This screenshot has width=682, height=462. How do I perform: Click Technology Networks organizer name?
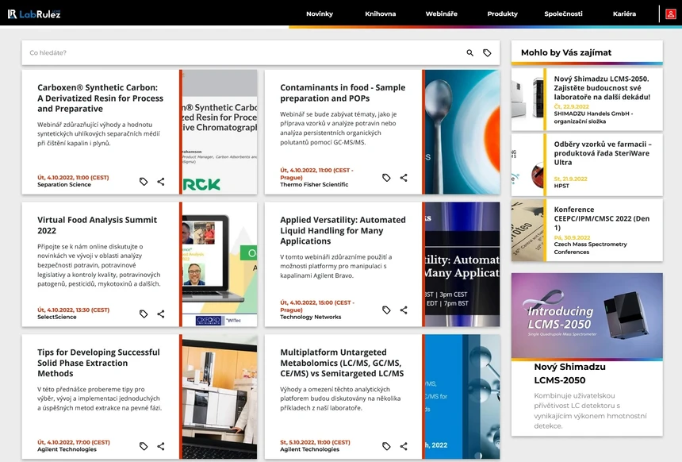(x=311, y=317)
